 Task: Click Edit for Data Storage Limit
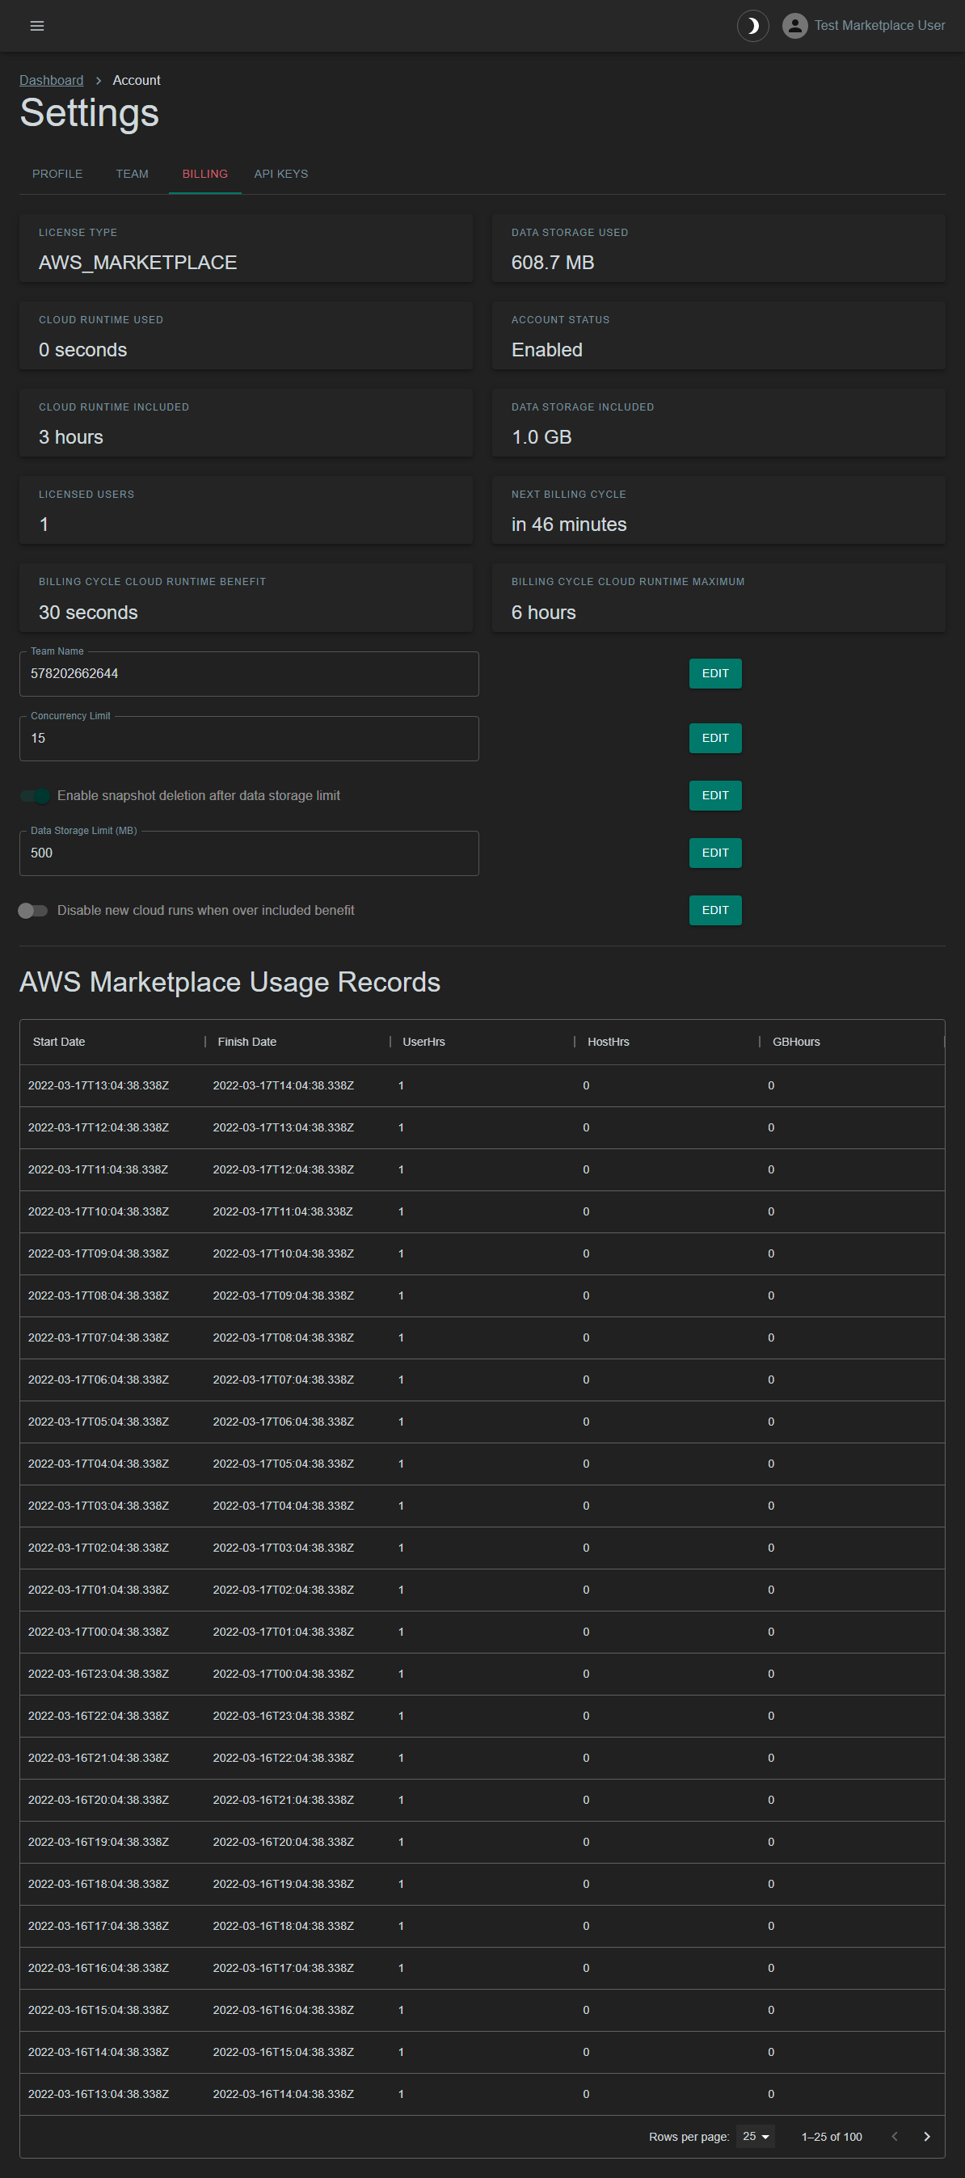(714, 853)
